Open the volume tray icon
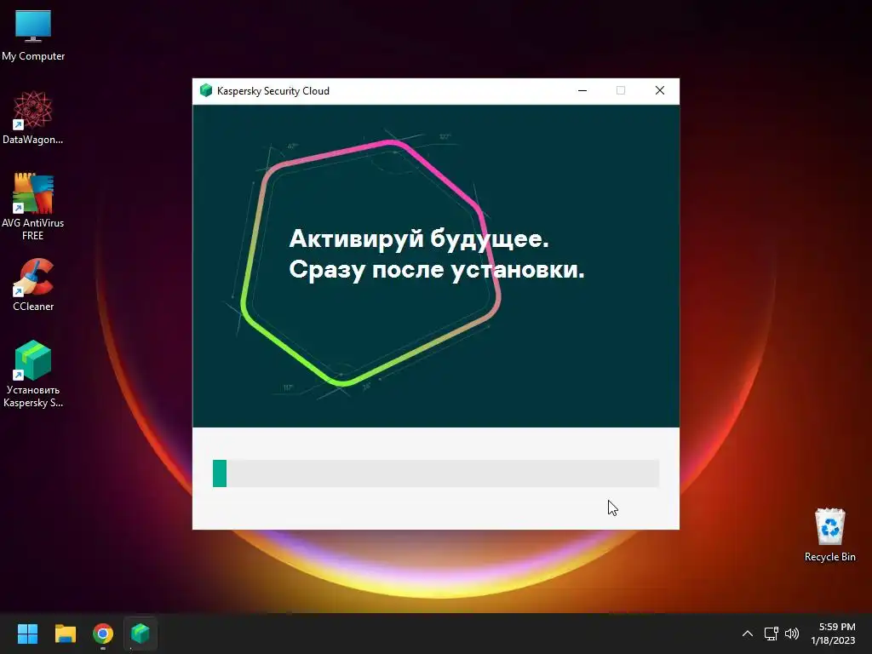 [791, 634]
